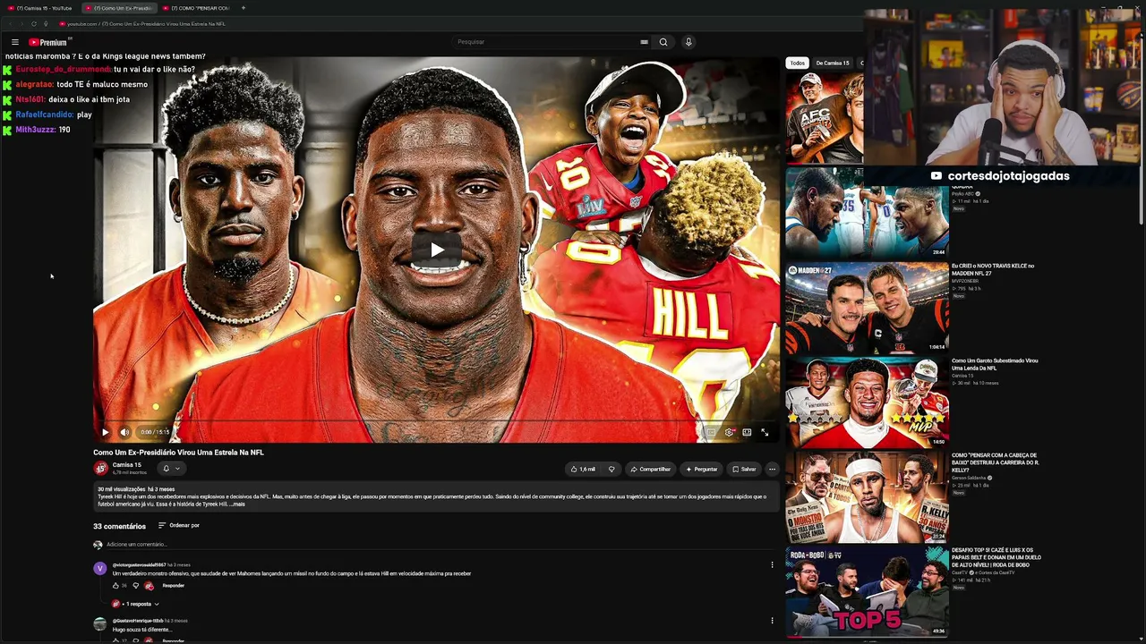Viewport: 1146px width, 644px height.
Task: Seek on the video progress bar
Action: pyautogui.click(x=436, y=420)
